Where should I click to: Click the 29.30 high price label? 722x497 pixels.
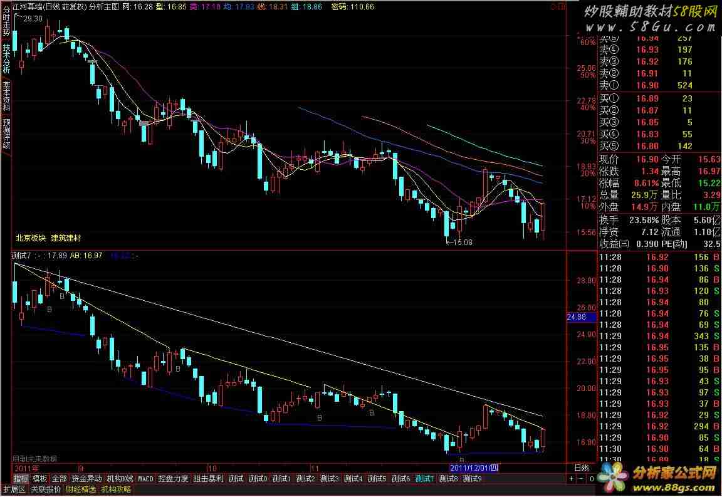pos(32,19)
